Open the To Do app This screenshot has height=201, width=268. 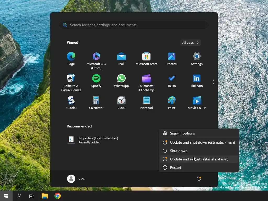click(172, 81)
